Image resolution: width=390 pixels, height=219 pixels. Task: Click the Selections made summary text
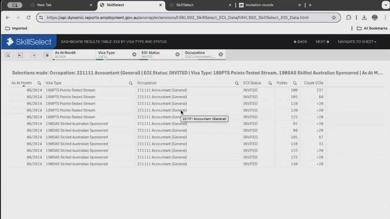pyautogui.click(x=197, y=73)
